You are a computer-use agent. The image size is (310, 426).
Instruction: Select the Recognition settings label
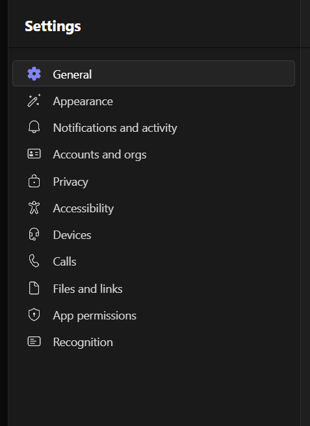[83, 342]
